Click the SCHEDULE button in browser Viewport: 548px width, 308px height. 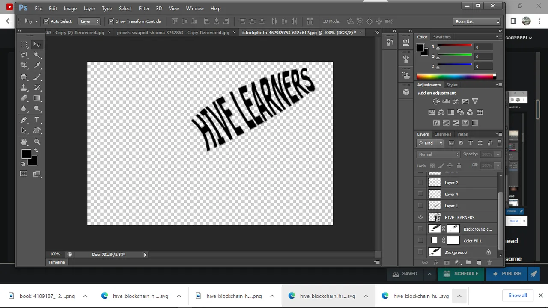click(x=461, y=274)
